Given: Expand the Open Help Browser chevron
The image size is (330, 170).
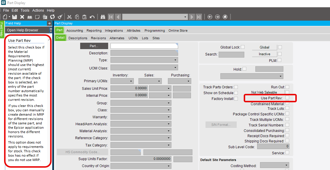Looking at the screenshot, I should coord(51,30).
